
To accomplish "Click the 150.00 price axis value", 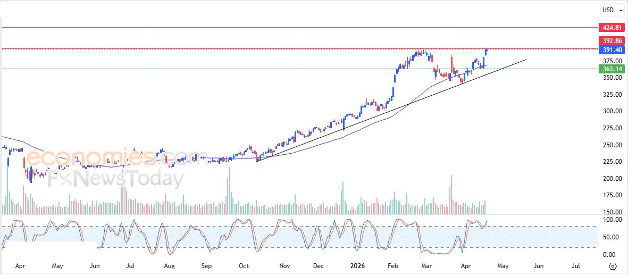I will pyautogui.click(x=613, y=212).
